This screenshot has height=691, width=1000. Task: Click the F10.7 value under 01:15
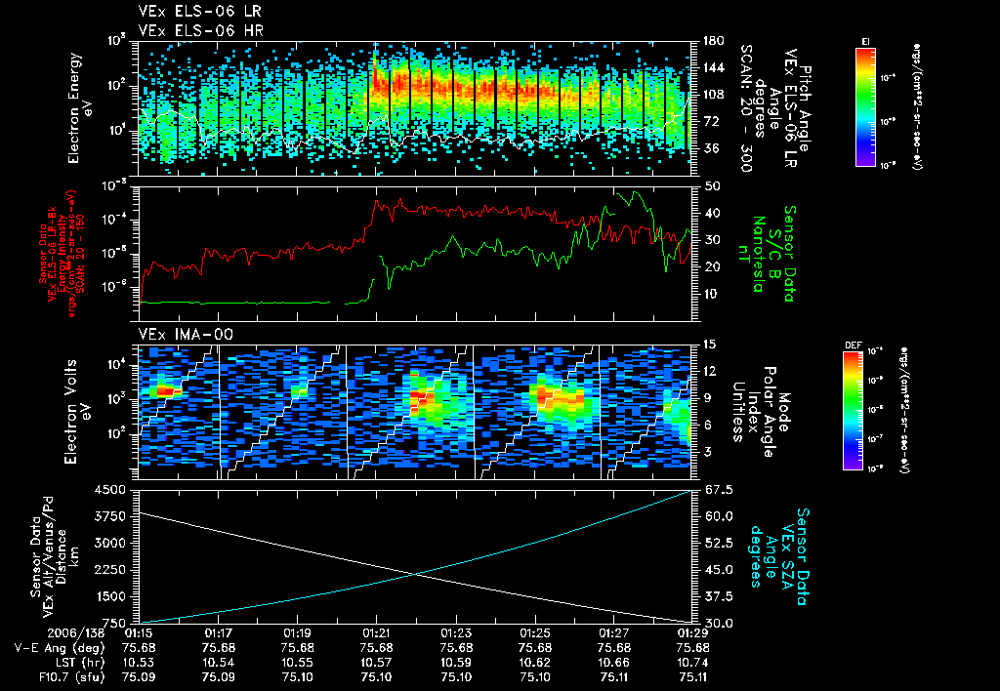click(x=139, y=677)
